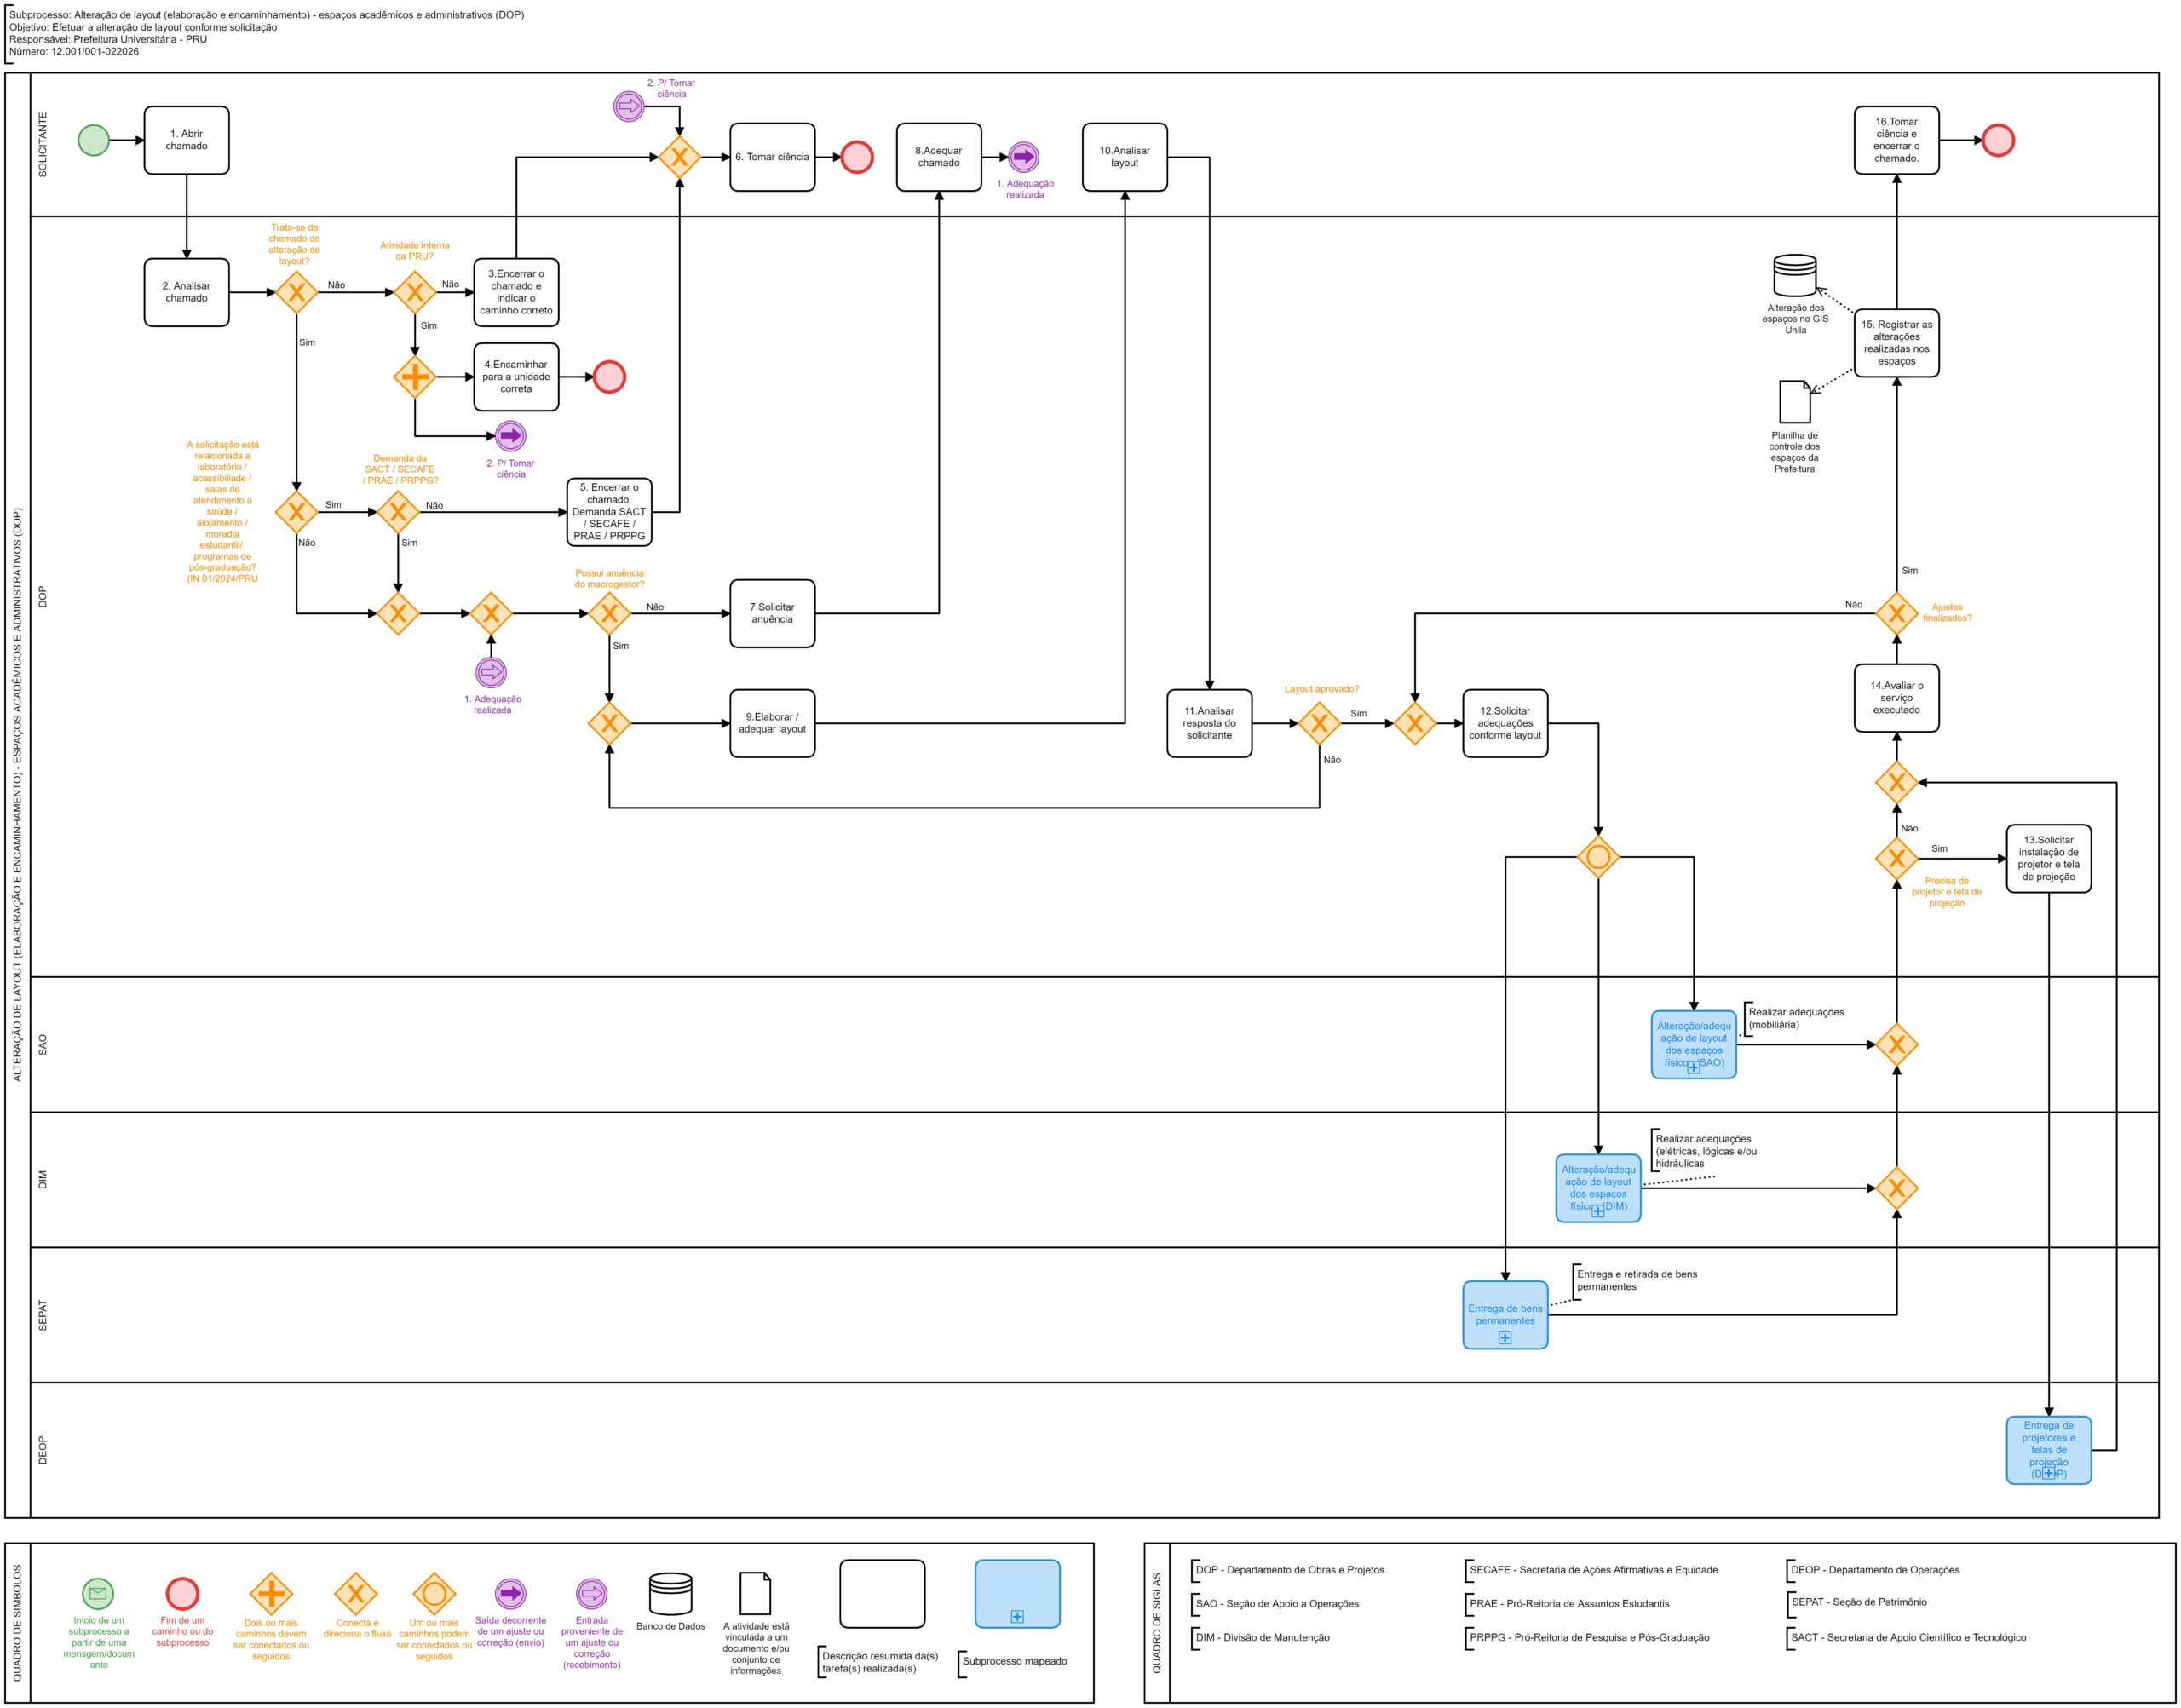Viewport: 2181px width, 1708px height.
Task: Select the SOLICITANTE swimlane header
Action: 43,145
